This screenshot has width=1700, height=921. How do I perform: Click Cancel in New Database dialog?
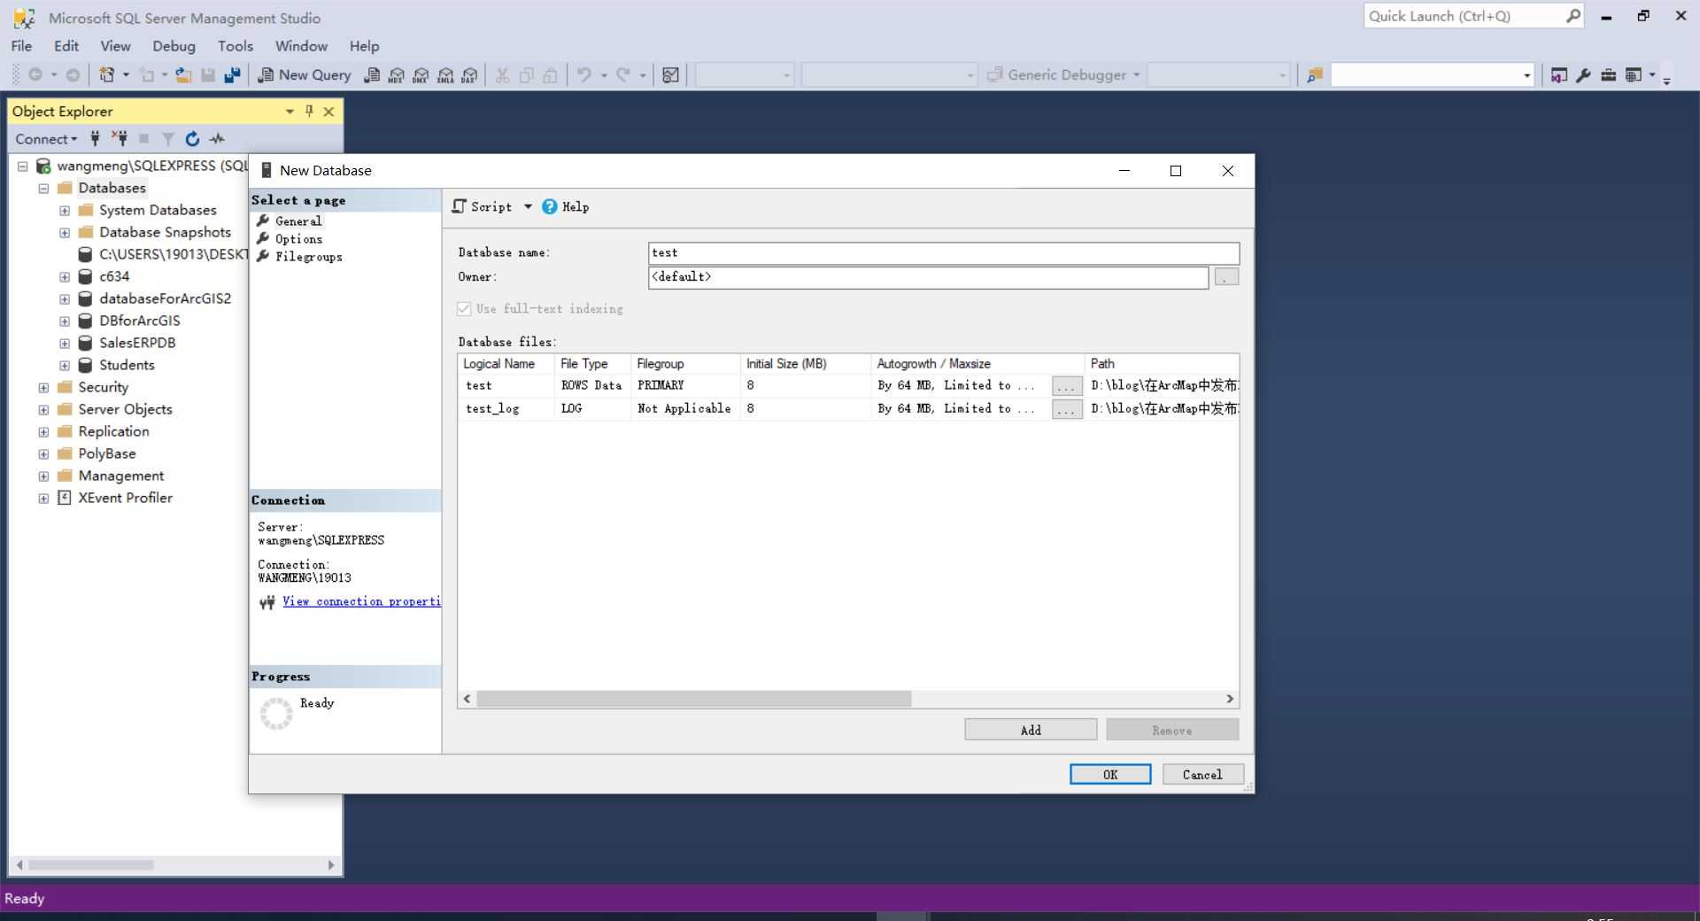click(1202, 774)
